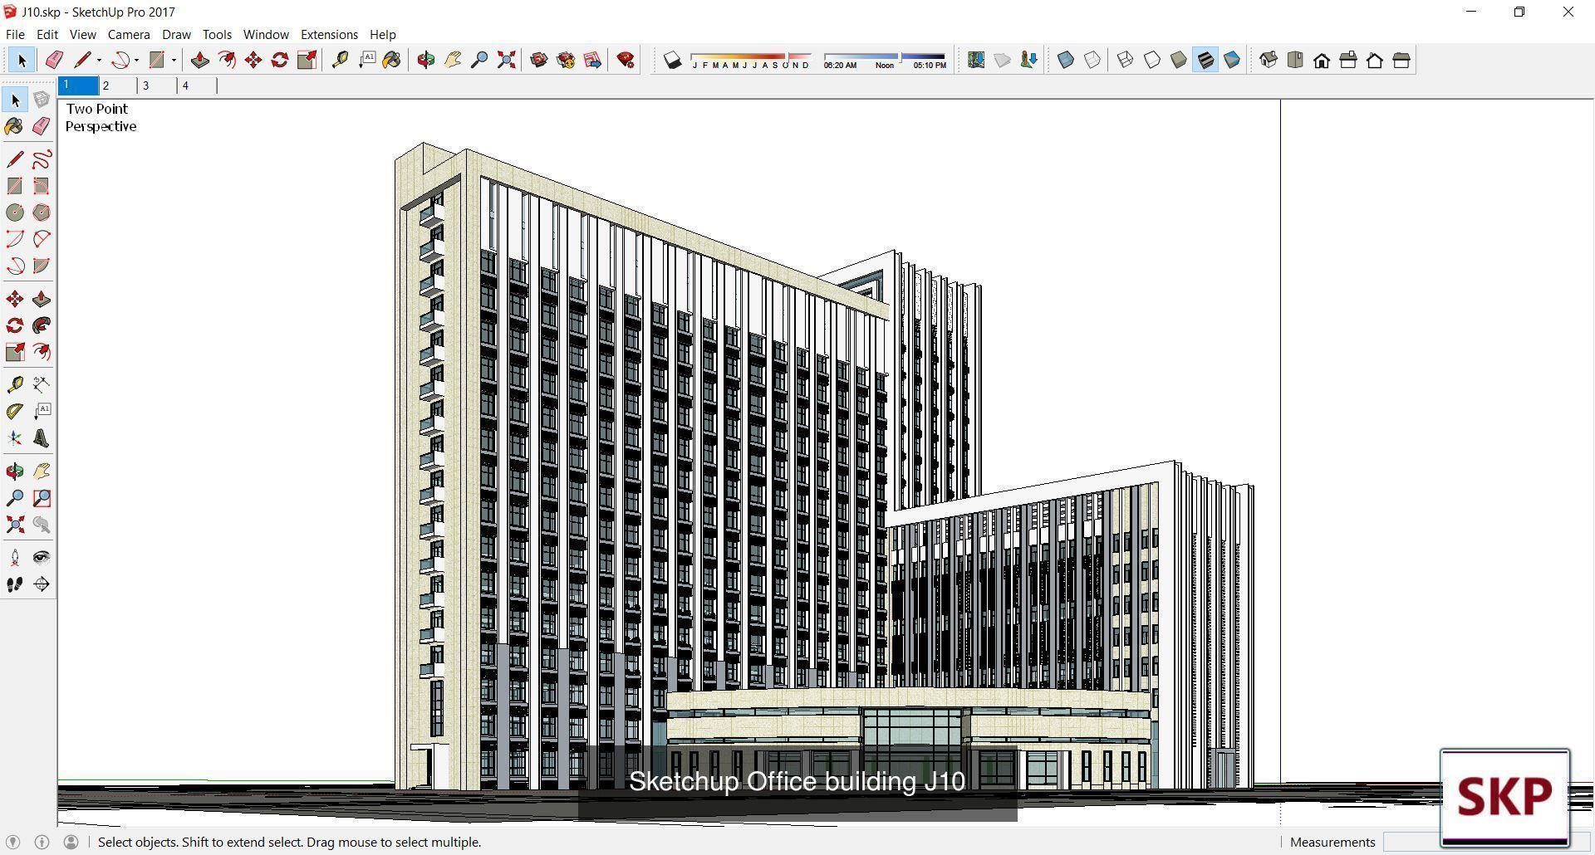This screenshot has width=1595, height=855.
Task: Toggle Terrain display
Action: pos(1003,60)
